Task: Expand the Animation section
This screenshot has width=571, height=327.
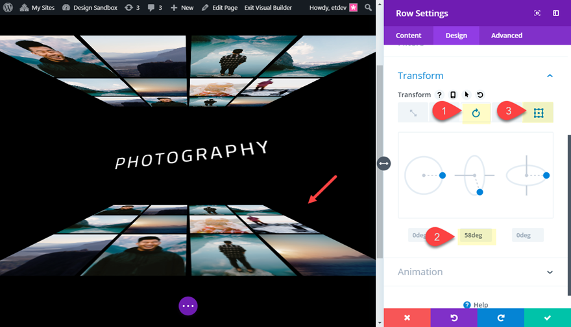Action: click(550, 272)
